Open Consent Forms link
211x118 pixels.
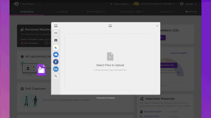[151, 116]
